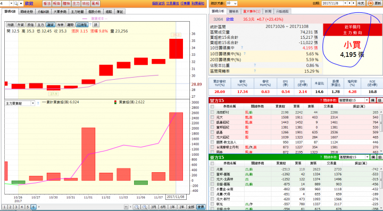Switch to the 體檢表 tab
Image resolution: width=383 pixels, height=211 pixels.
click(x=234, y=11)
